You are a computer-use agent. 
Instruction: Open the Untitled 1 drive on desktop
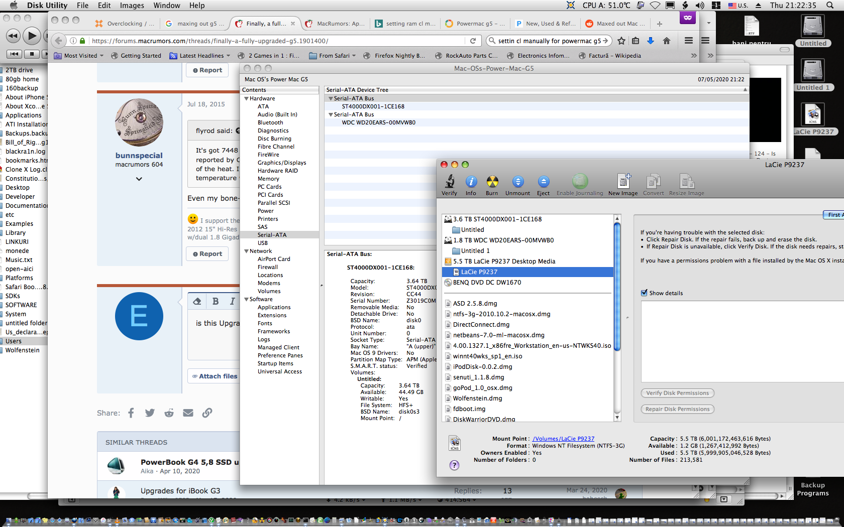coord(812,75)
